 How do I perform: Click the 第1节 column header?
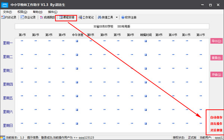coord(22,35)
